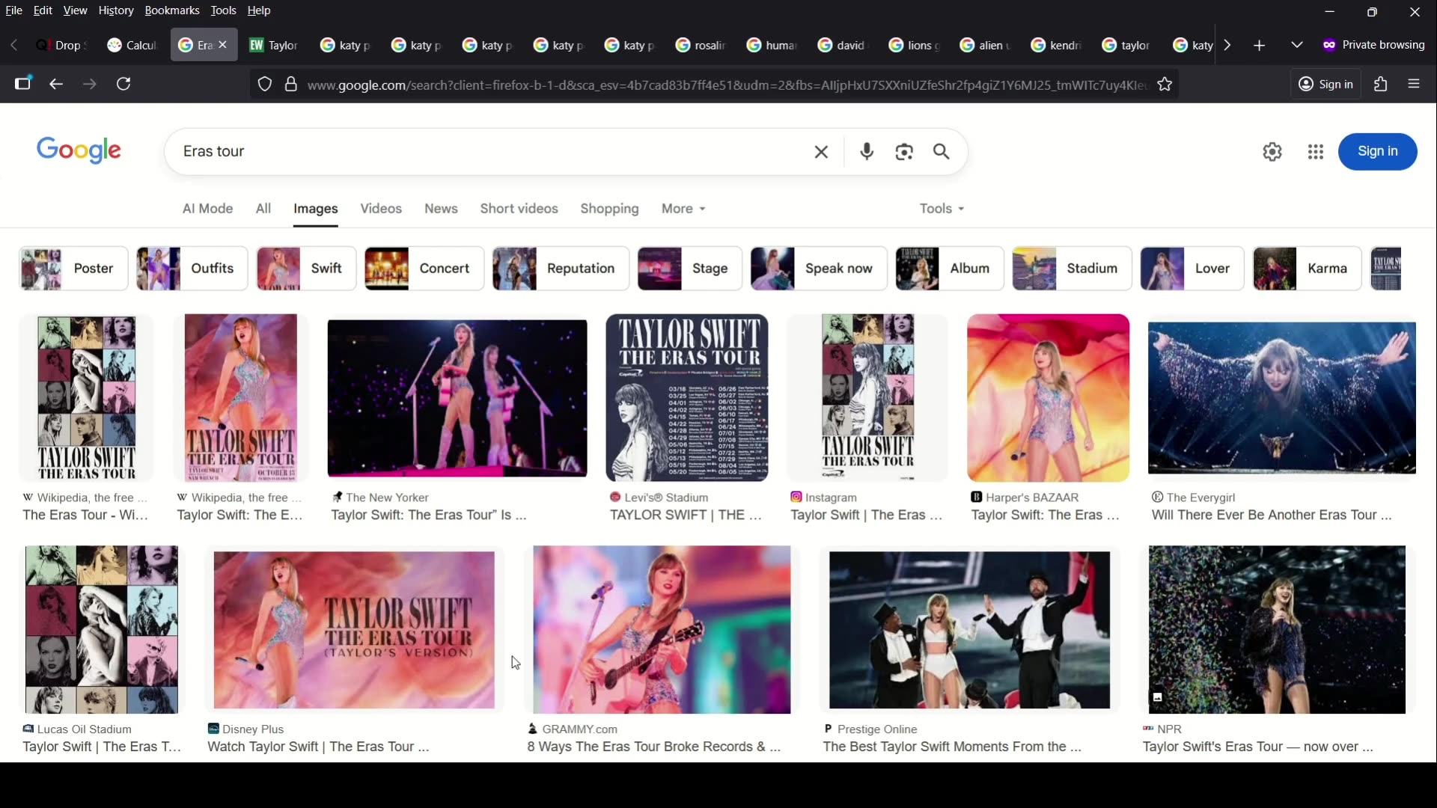Filter images by the Outfits chip
This screenshot has height=808, width=1437.
pos(192,269)
